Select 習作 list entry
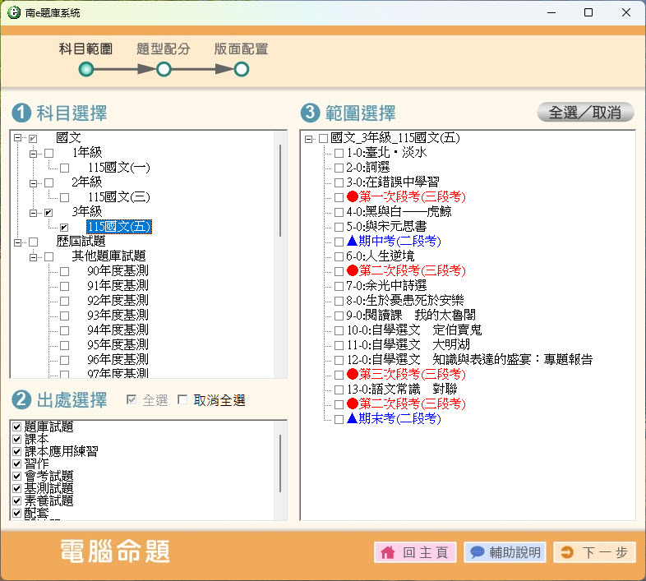646x581 pixels. point(37,463)
